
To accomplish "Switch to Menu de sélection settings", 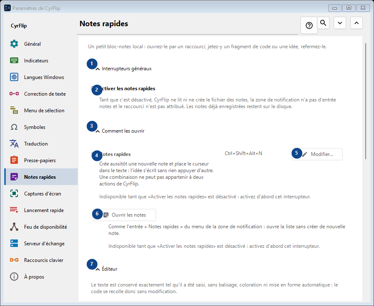I will coord(41,111).
